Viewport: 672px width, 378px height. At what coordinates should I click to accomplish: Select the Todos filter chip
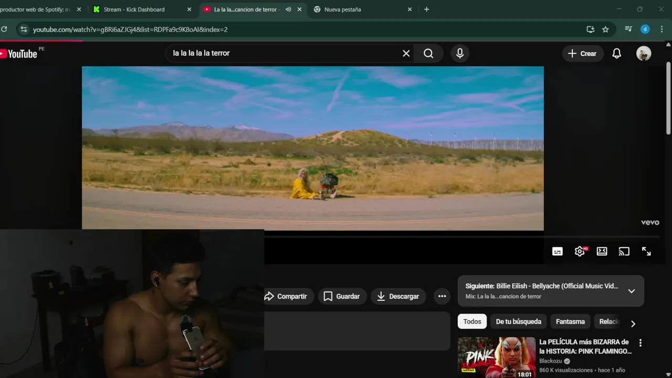coord(472,321)
